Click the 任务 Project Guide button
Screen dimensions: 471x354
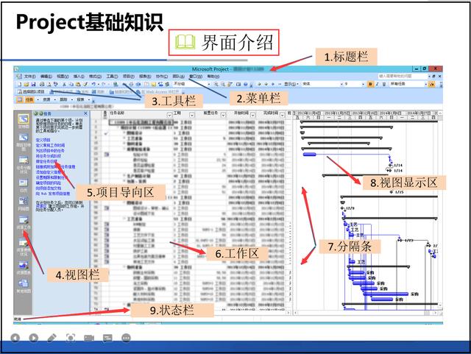point(29,99)
